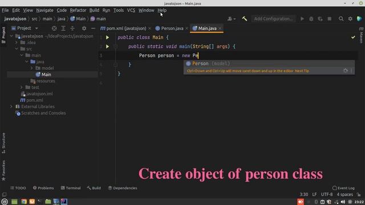365x205 pixels.
Task: Click the UTF-8 encoding status widget
Action: tap(327, 194)
